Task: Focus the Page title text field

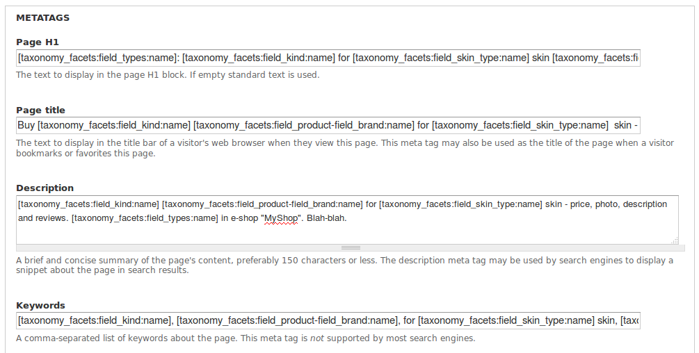Action: tap(328, 125)
